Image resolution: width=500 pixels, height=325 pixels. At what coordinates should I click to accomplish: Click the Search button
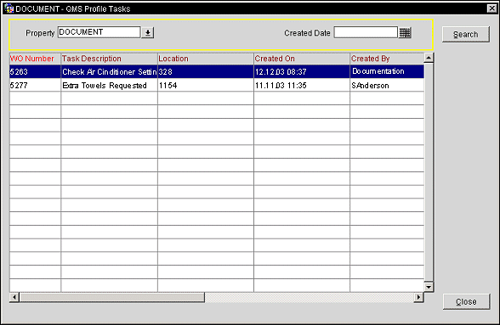[x=466, y=34]
